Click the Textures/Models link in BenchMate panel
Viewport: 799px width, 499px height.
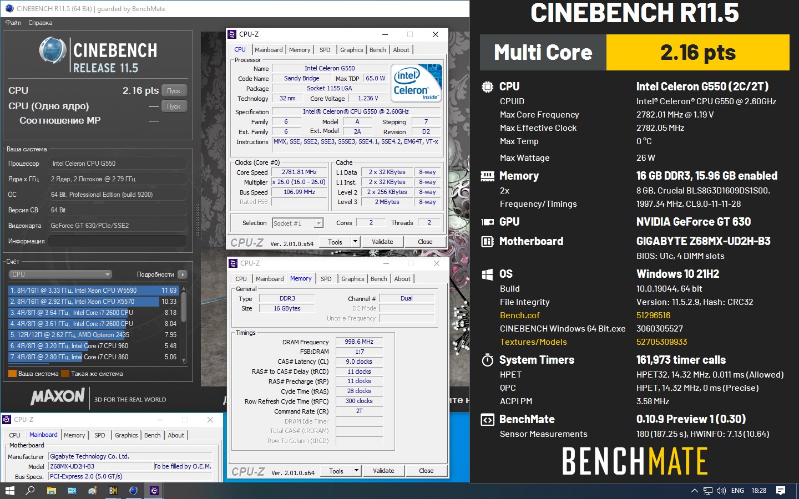533,342
